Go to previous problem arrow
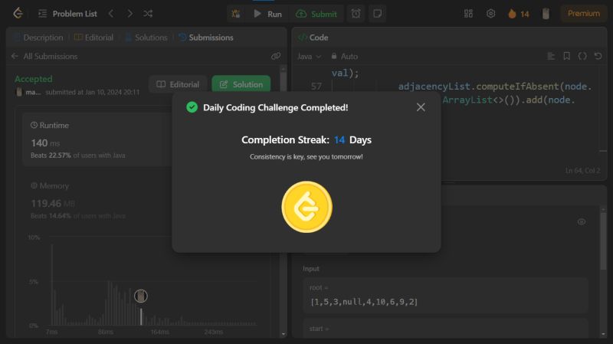613x344 pixels. point(111,14)
